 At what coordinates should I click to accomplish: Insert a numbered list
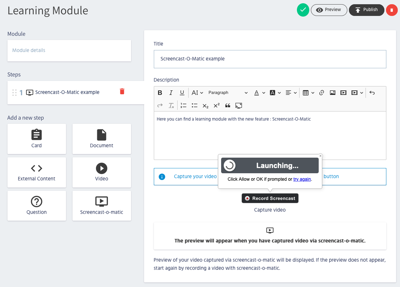(183, 106)
